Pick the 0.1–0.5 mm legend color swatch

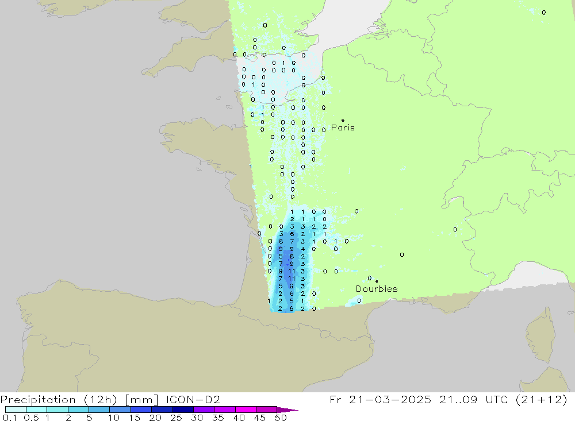click(16, 410)
